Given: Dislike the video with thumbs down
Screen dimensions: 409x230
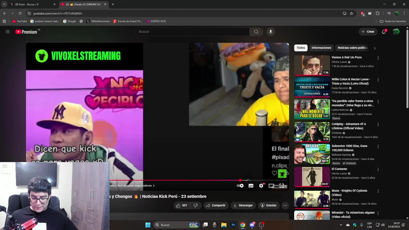Looking at the screenshot, I should (196, 205).
